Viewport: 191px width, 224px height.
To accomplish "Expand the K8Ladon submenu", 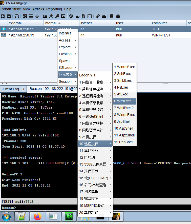I will tap(68, 68).
